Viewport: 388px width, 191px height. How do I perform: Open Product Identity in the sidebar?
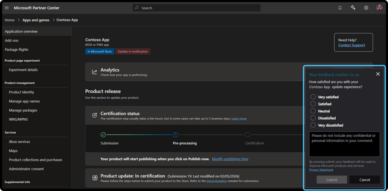pos(22,92)
